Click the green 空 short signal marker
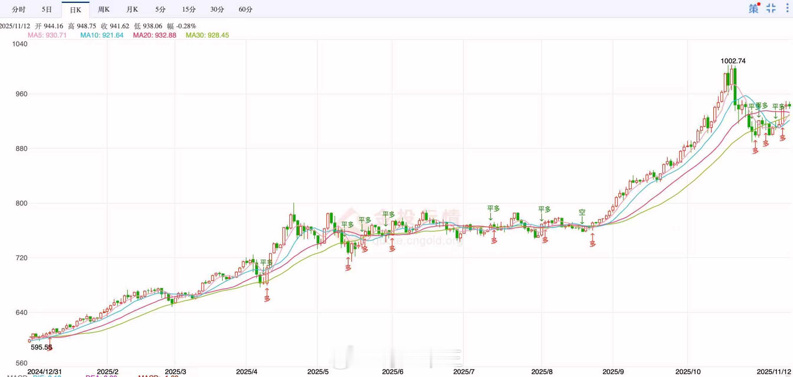Screen dimensions: 793x377 pyautogui.click(x=582, y=212)
